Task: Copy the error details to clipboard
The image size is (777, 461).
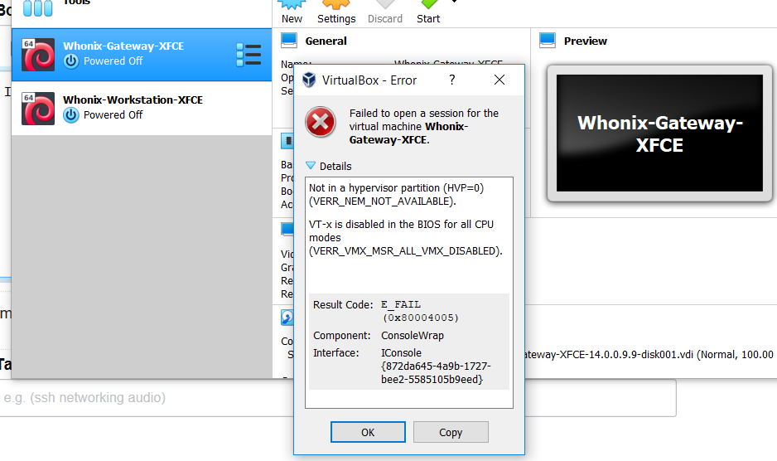Action: pyautogui.click(x=451, y=432)
